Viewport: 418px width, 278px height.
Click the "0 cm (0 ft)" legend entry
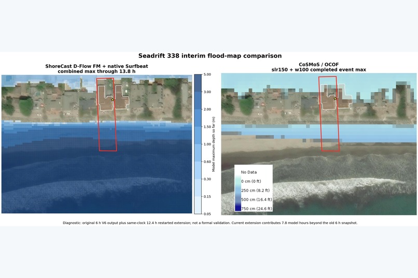(x=251, y=181)
